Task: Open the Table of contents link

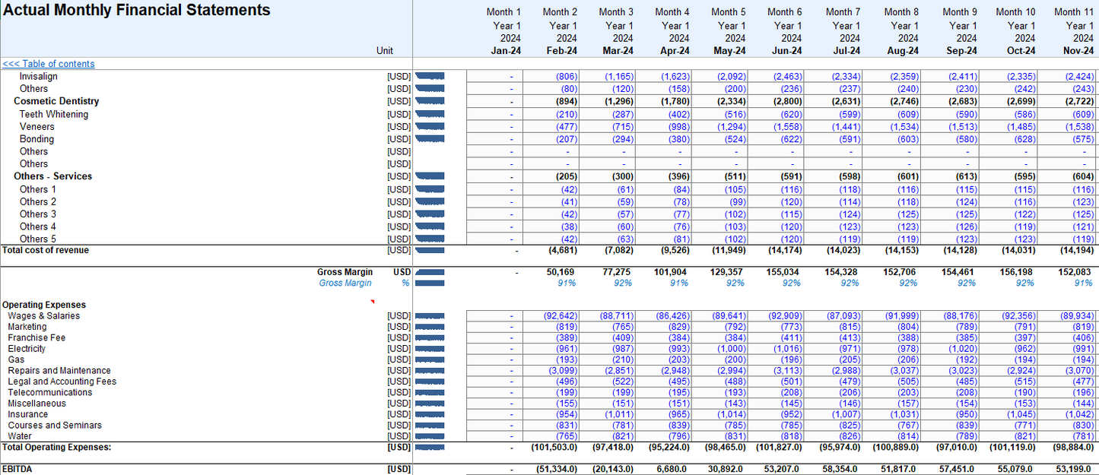Action: (49, 64)
